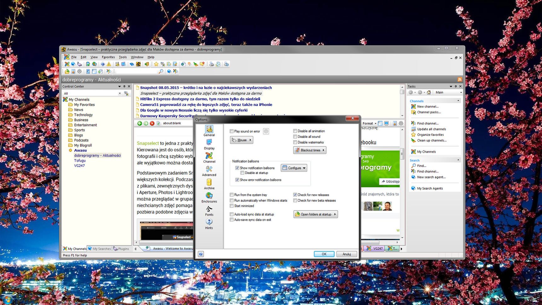The width and height of the screenshot is (542, 305).
Task: Open the Hints options page
Action: pyautogui.click(x=209, y=224)
